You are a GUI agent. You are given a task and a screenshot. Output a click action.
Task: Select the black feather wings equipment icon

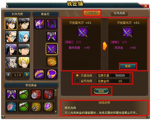[x=52, y=24]
